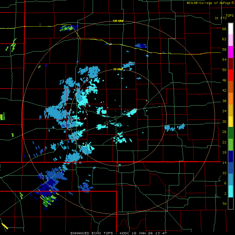Select the dark green legend swatch

tap(231, 133)
